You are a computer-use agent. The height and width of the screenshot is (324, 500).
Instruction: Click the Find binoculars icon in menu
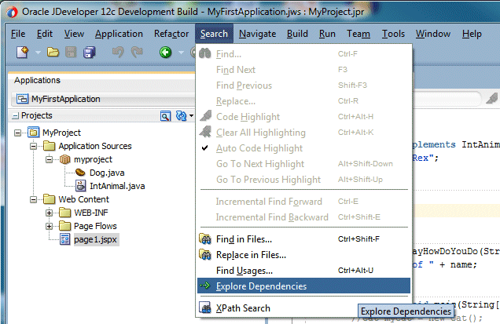pos(205,53)
